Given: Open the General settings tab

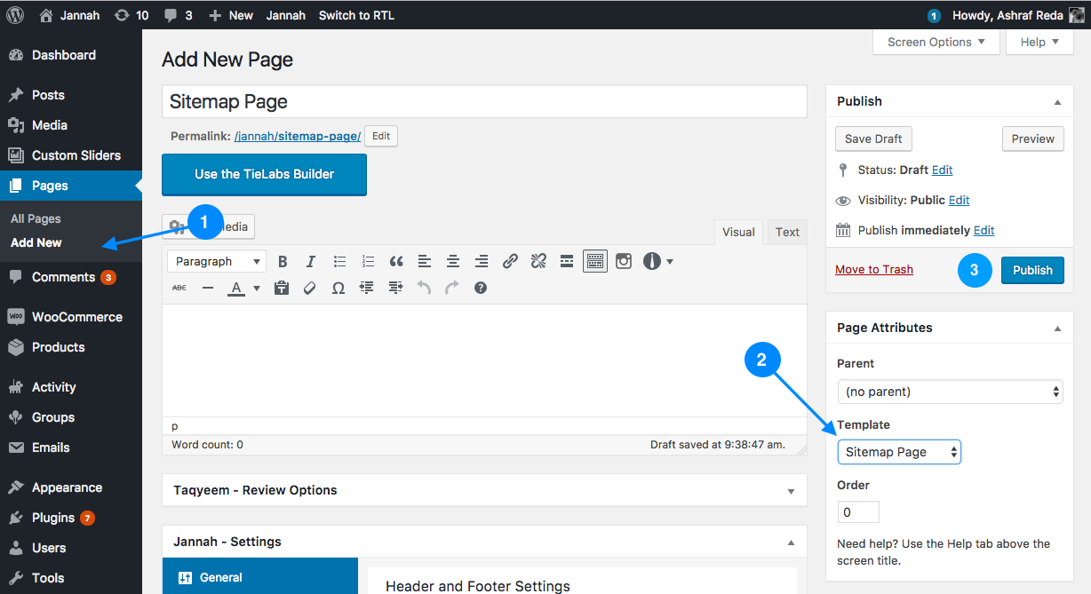Looking at the screenshot, I should [259, 577].
